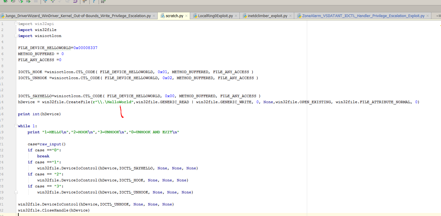Image resolution: width=441 pixels, height=216 pixels.
Task: Click the Run with Profile icon
Action: [x=21, y=2]
